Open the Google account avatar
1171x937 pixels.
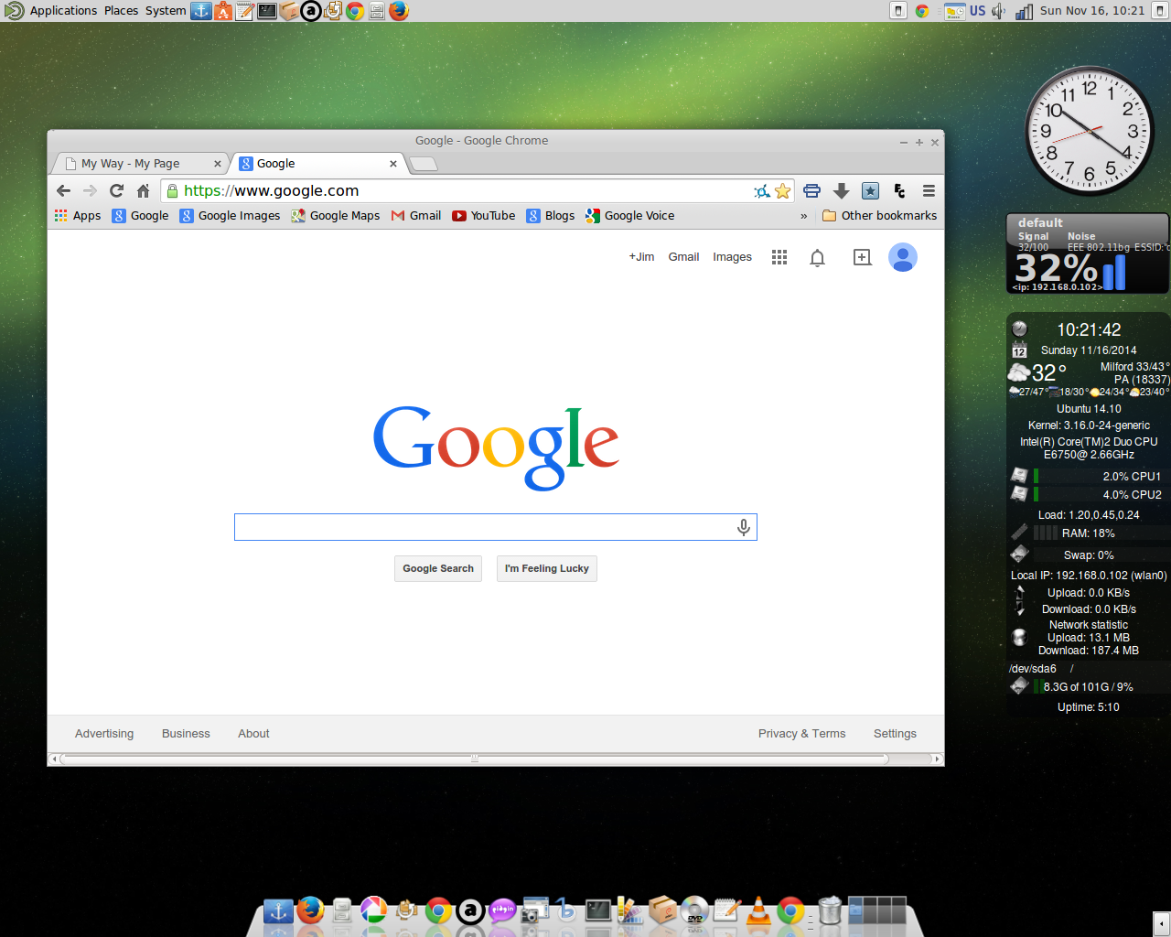tap(903, 257)
